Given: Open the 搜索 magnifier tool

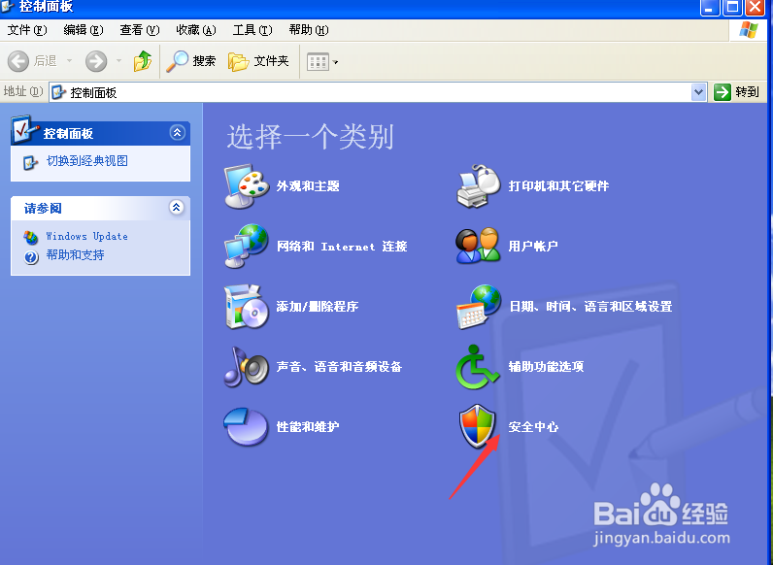Looking at the screenshot, I should [191, 61].
